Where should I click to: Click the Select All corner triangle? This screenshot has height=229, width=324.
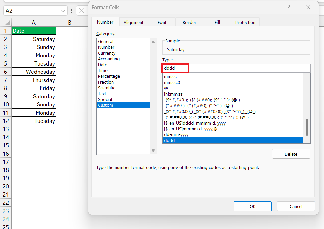pyautogui.click(x=8, y=23)
